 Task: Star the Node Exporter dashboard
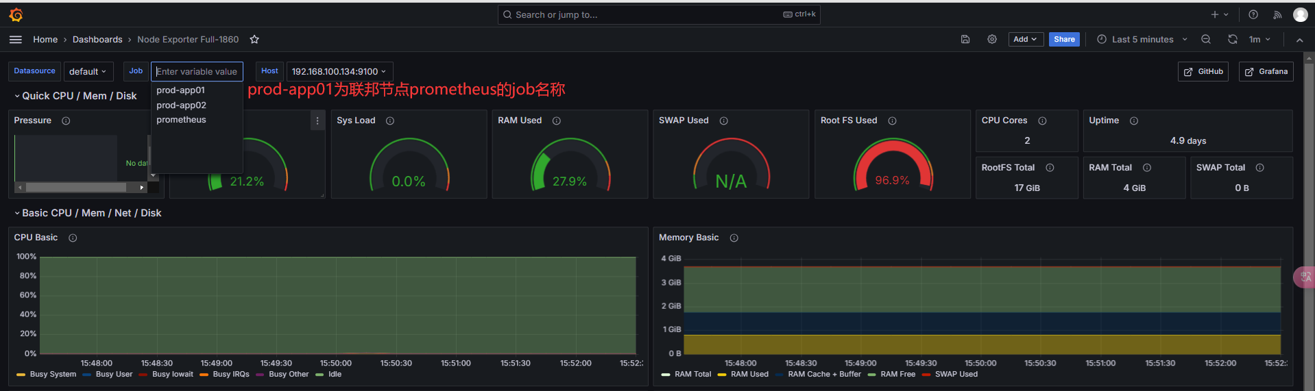pos(254,40)
